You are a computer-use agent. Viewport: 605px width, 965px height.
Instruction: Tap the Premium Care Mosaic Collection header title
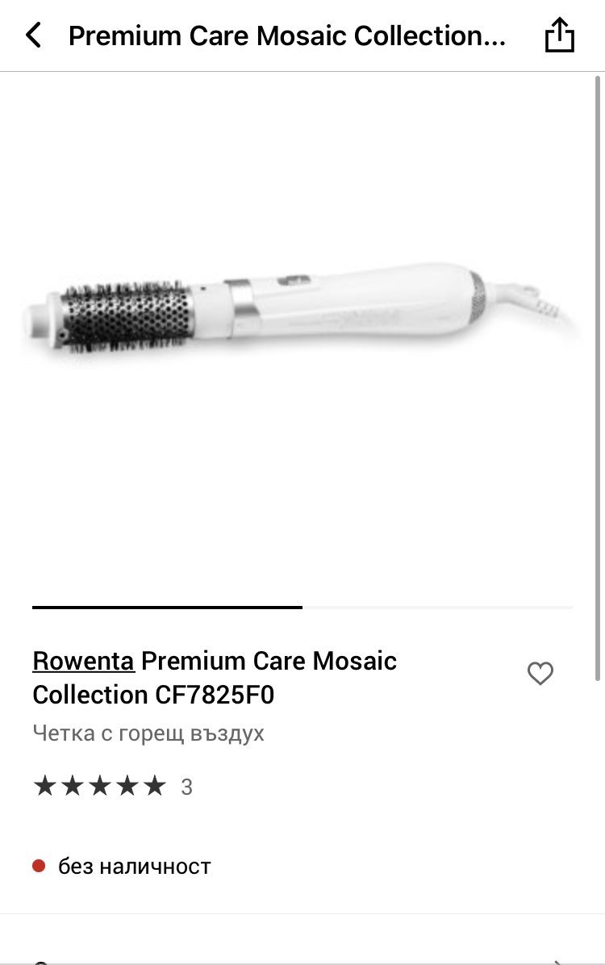287,36
